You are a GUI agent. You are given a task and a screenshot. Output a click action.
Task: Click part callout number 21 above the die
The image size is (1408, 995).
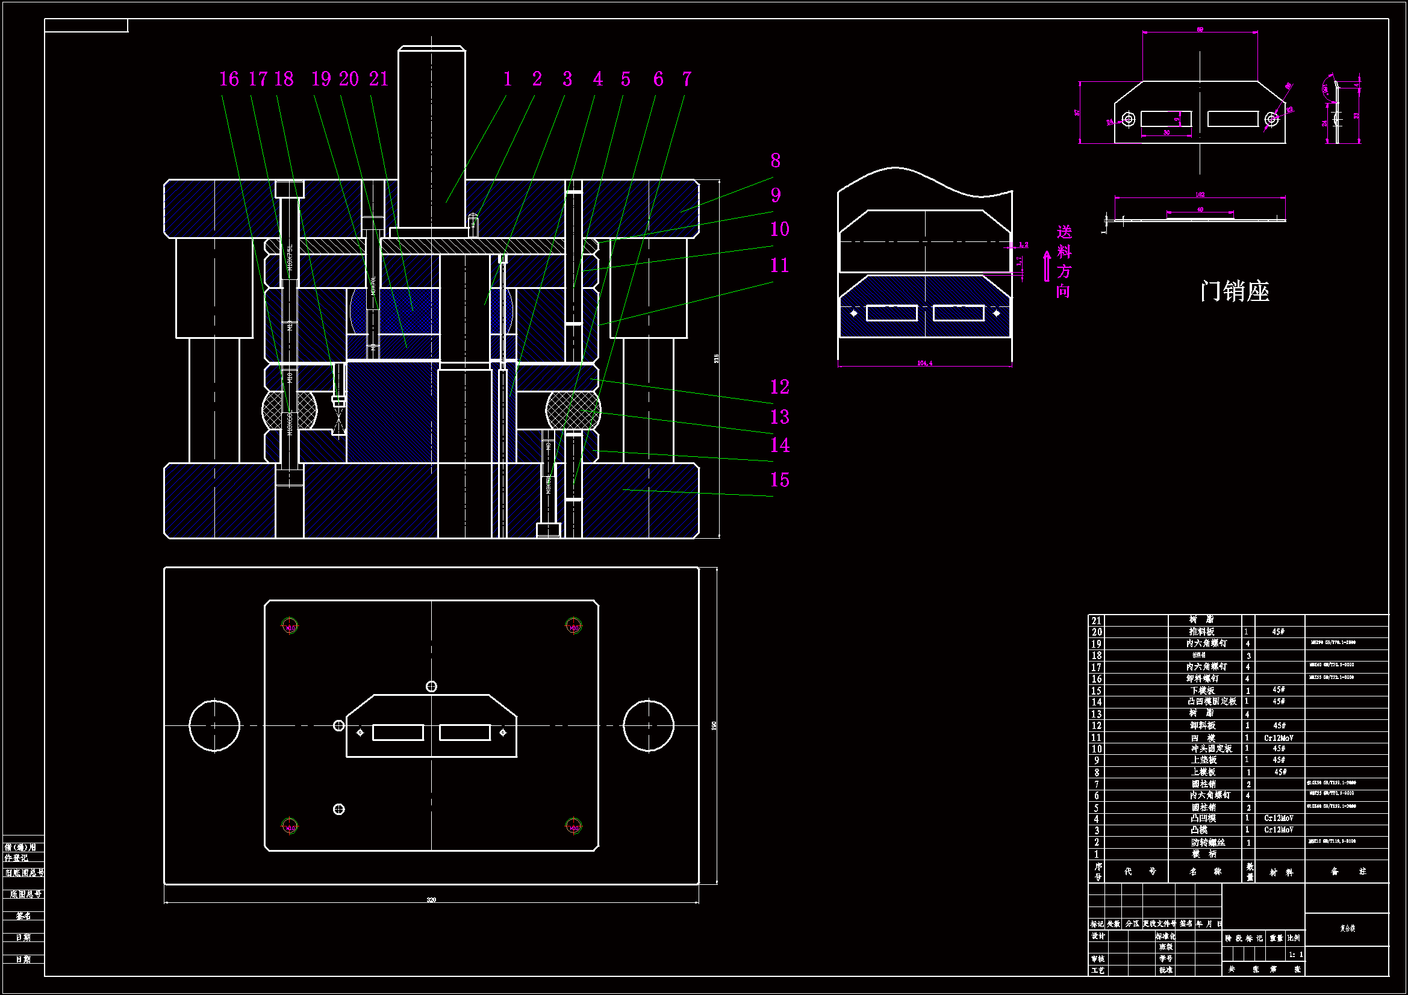tap(378, 79)
